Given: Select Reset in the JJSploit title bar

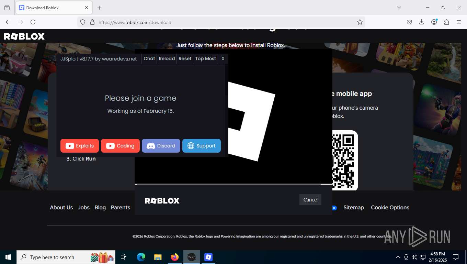Looking at the screenshot, I should (x=185, y=58).
